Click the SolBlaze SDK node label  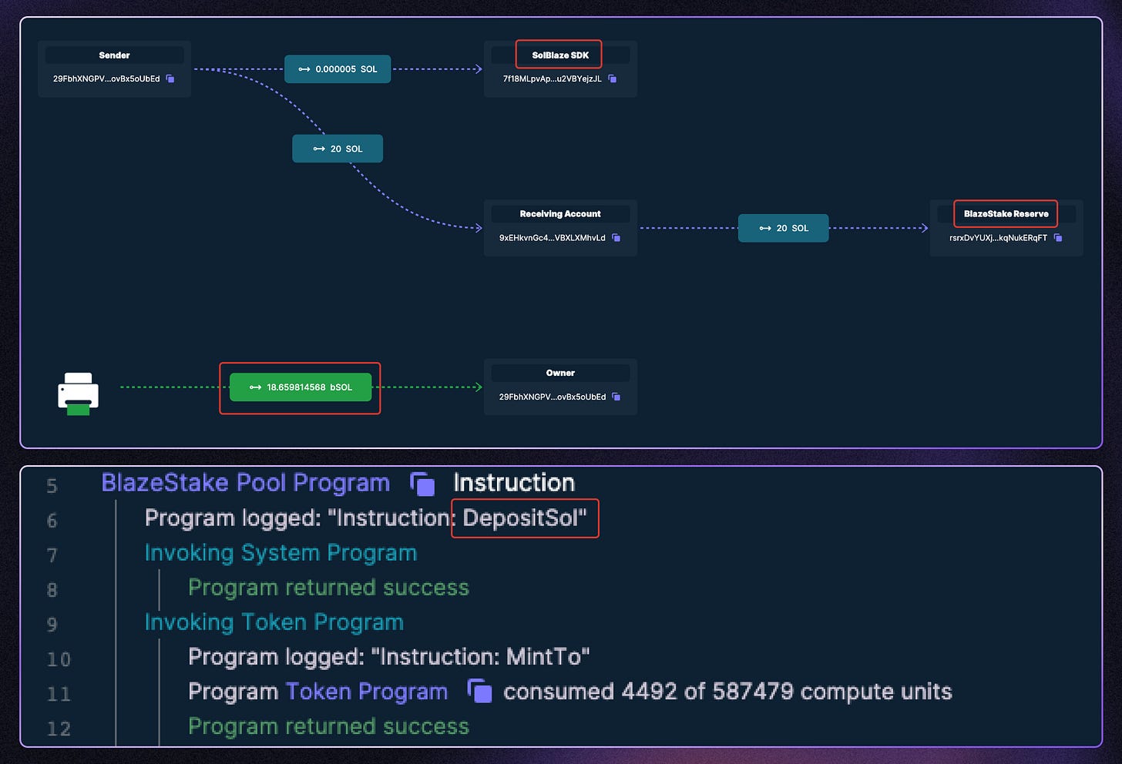coord(560,55)
